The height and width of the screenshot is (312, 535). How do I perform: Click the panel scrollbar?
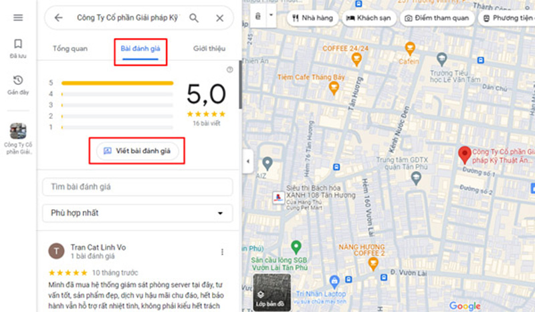[x=240, y=85]
